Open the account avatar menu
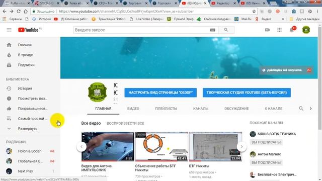 pyautogui.click(x=306, y=30)
